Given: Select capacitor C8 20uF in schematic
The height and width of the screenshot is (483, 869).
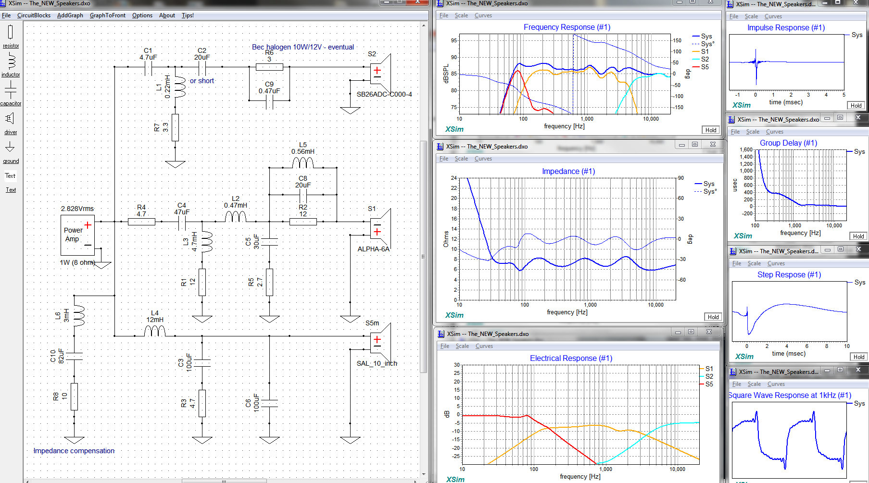Looking at the screenshot, I should (303, 195).
